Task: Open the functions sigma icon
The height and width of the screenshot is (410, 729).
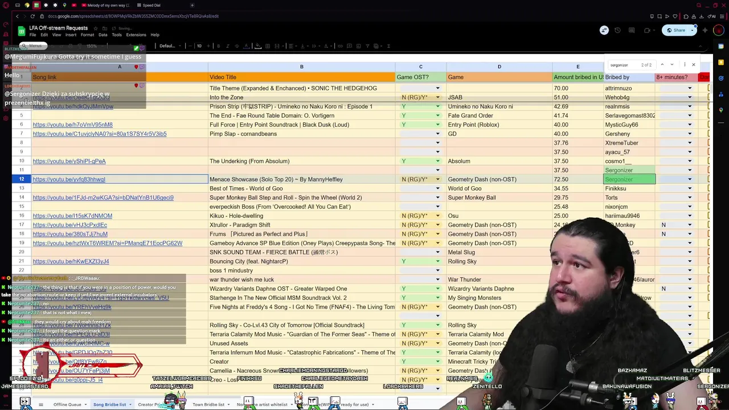Action: tap(388, 46)
